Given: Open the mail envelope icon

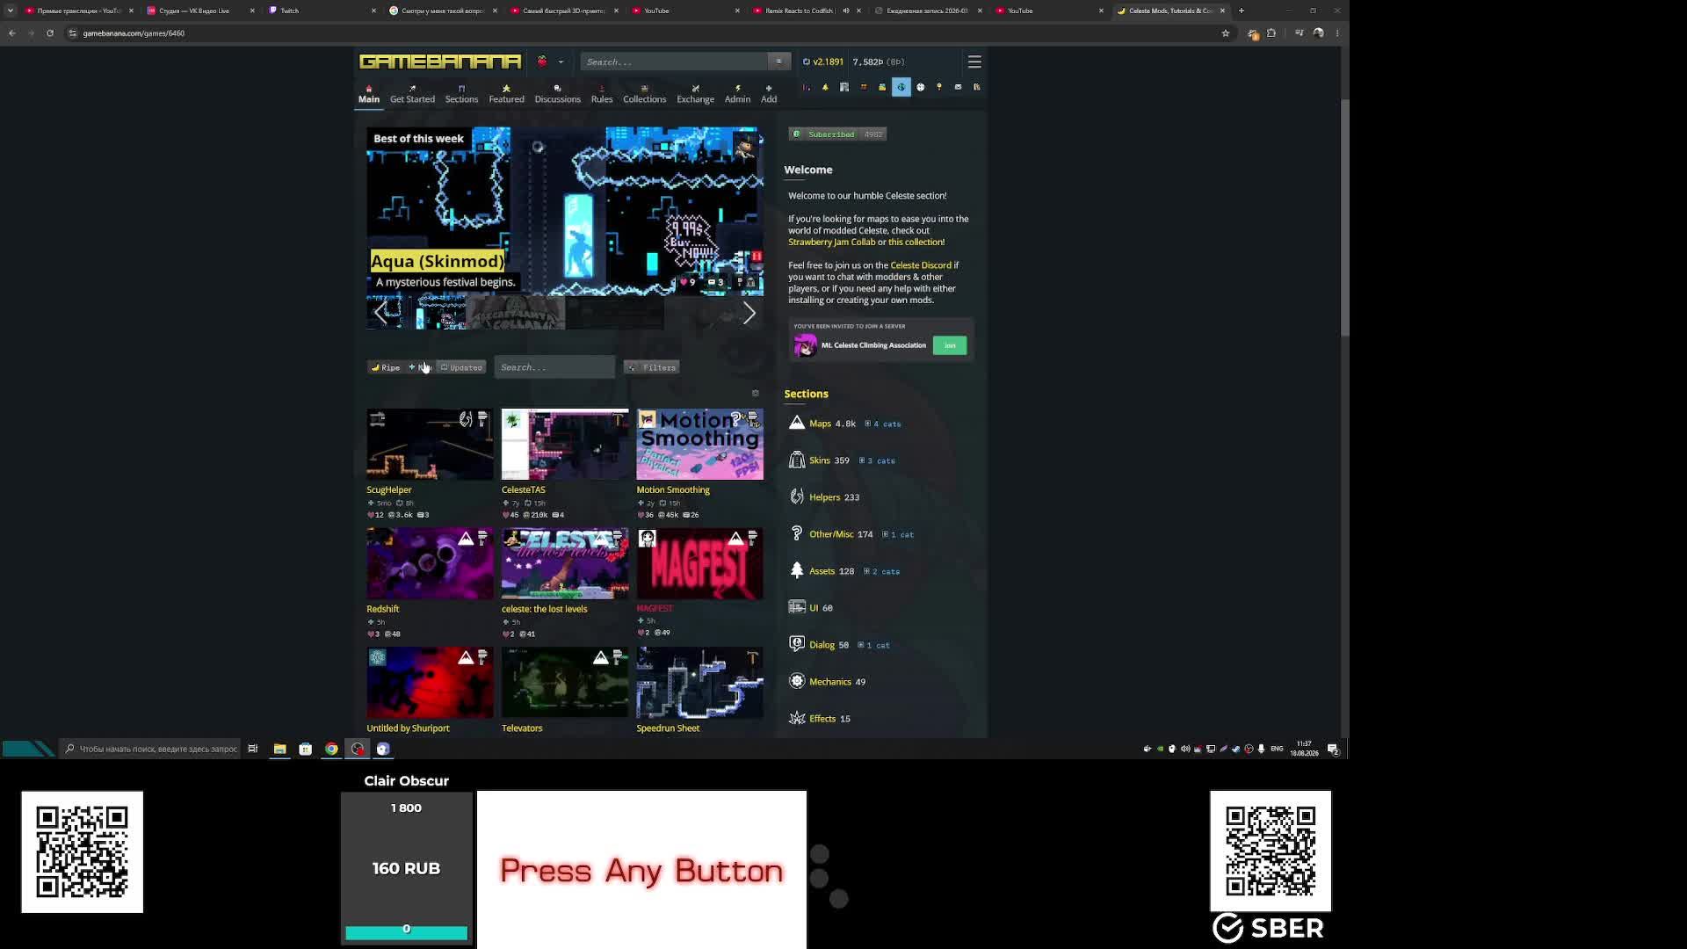Looking at the screenshot, I should (958, 87).
